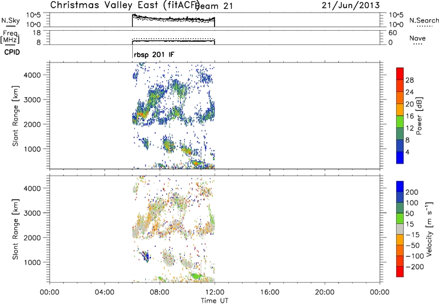The width and height of the screenshot is (439, 304).
Task: Click the 'Power [dB]' colorbar title
Action: pyautogui.click(x=419, y=116)
